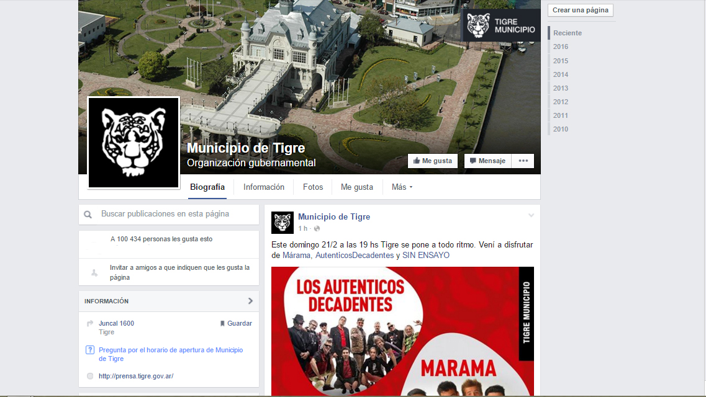Viewport: 706px width, 397px height.
Task: Click the question mark icon
Action: 90,350
